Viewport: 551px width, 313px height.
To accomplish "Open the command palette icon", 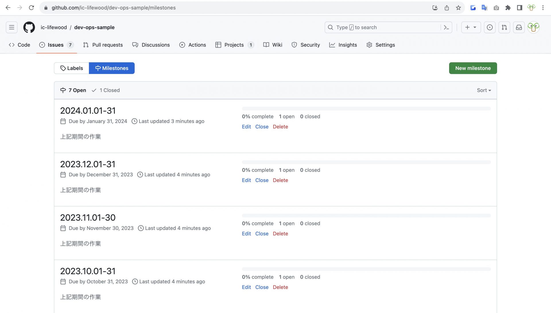I will tap(446, 27).
